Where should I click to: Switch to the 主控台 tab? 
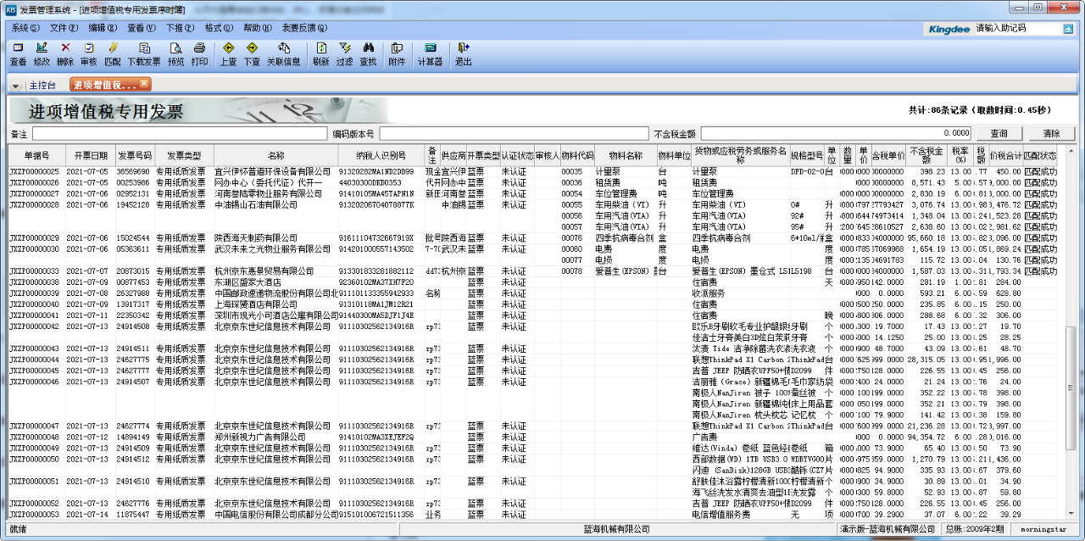click(x=42, y=86)
